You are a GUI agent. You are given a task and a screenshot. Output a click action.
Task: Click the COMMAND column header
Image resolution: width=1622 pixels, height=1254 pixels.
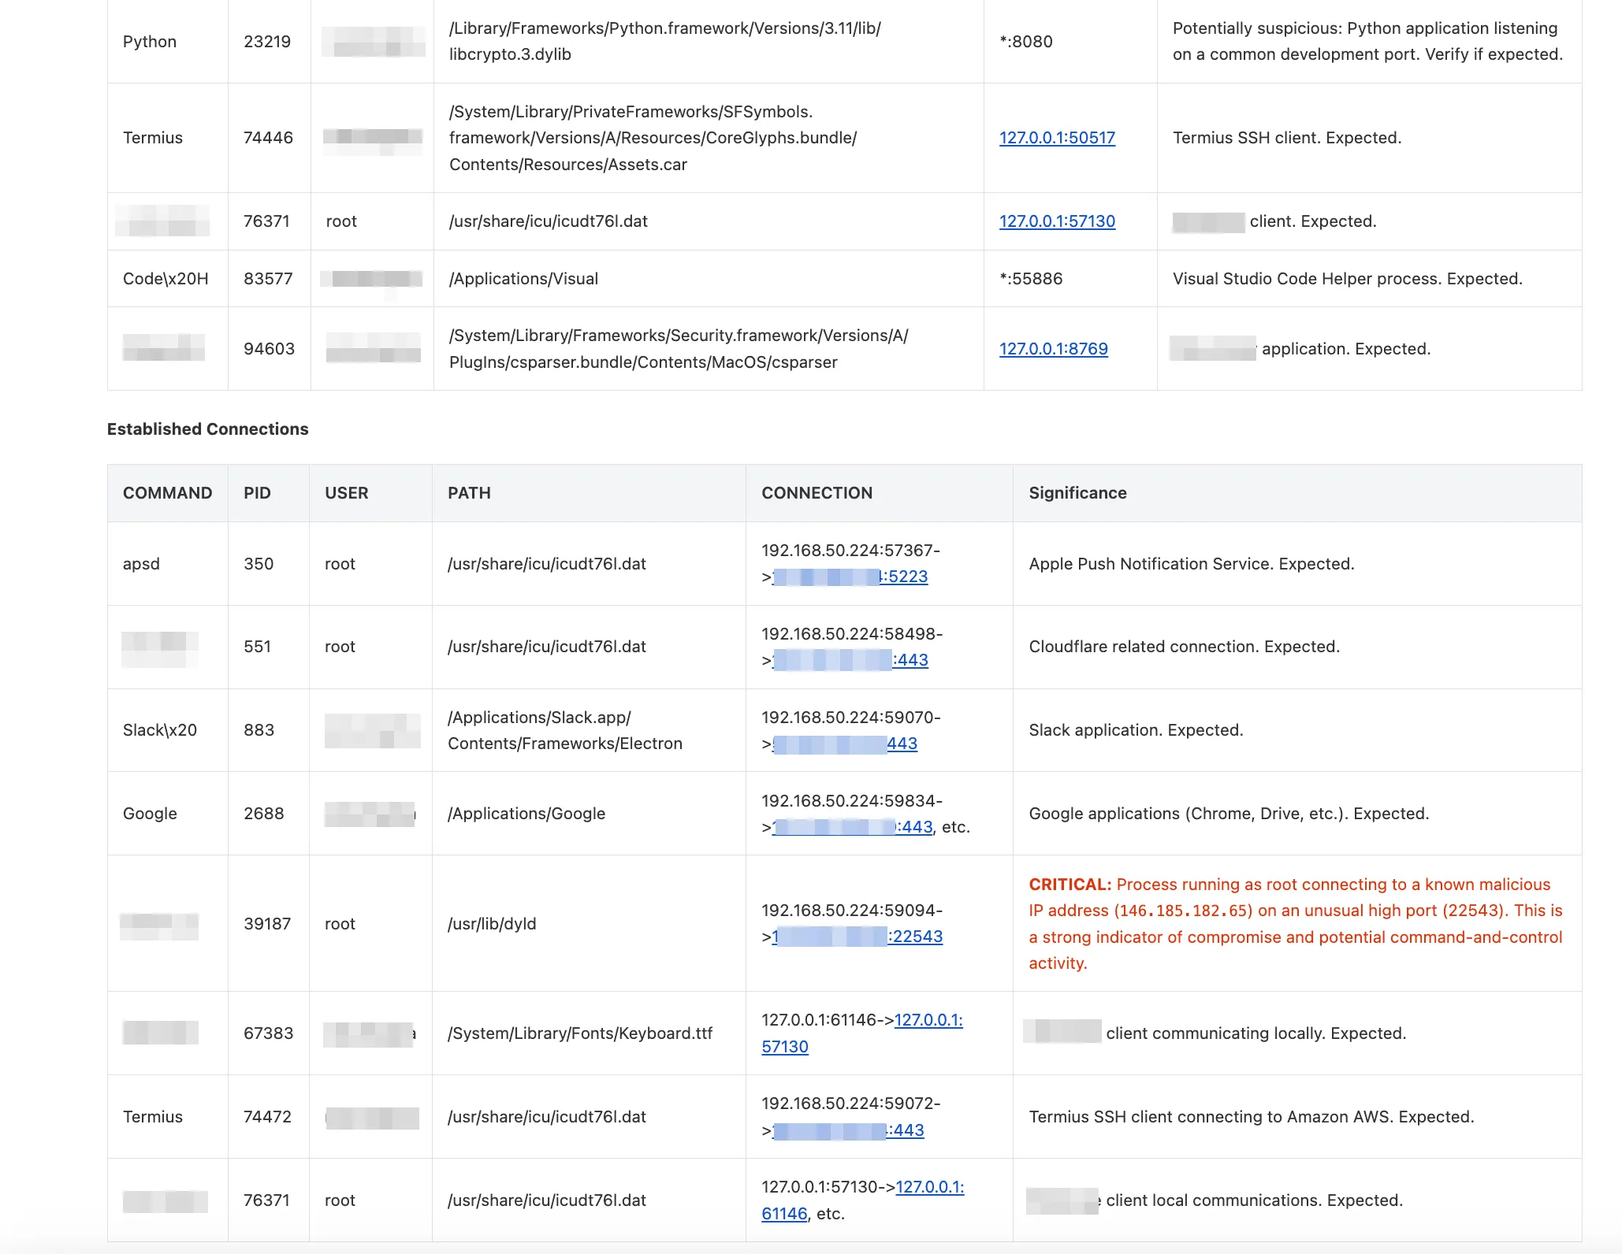tap(168, 493)
